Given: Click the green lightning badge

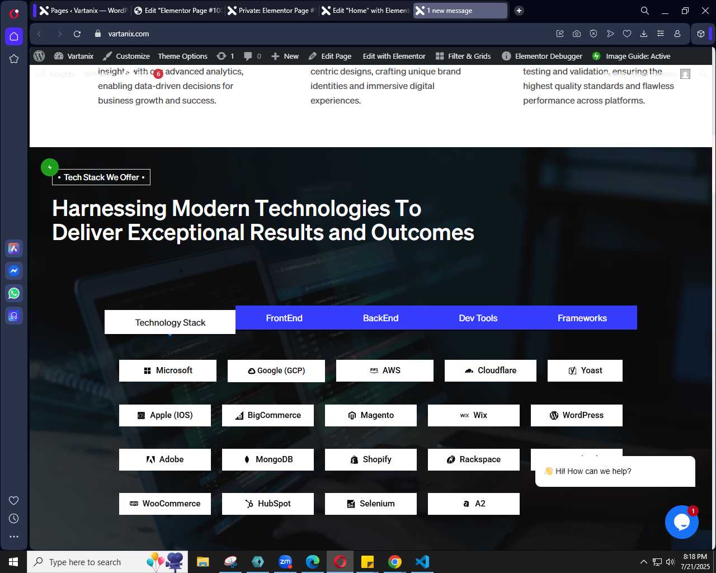Looking at the screenshot, I should 50,167.
